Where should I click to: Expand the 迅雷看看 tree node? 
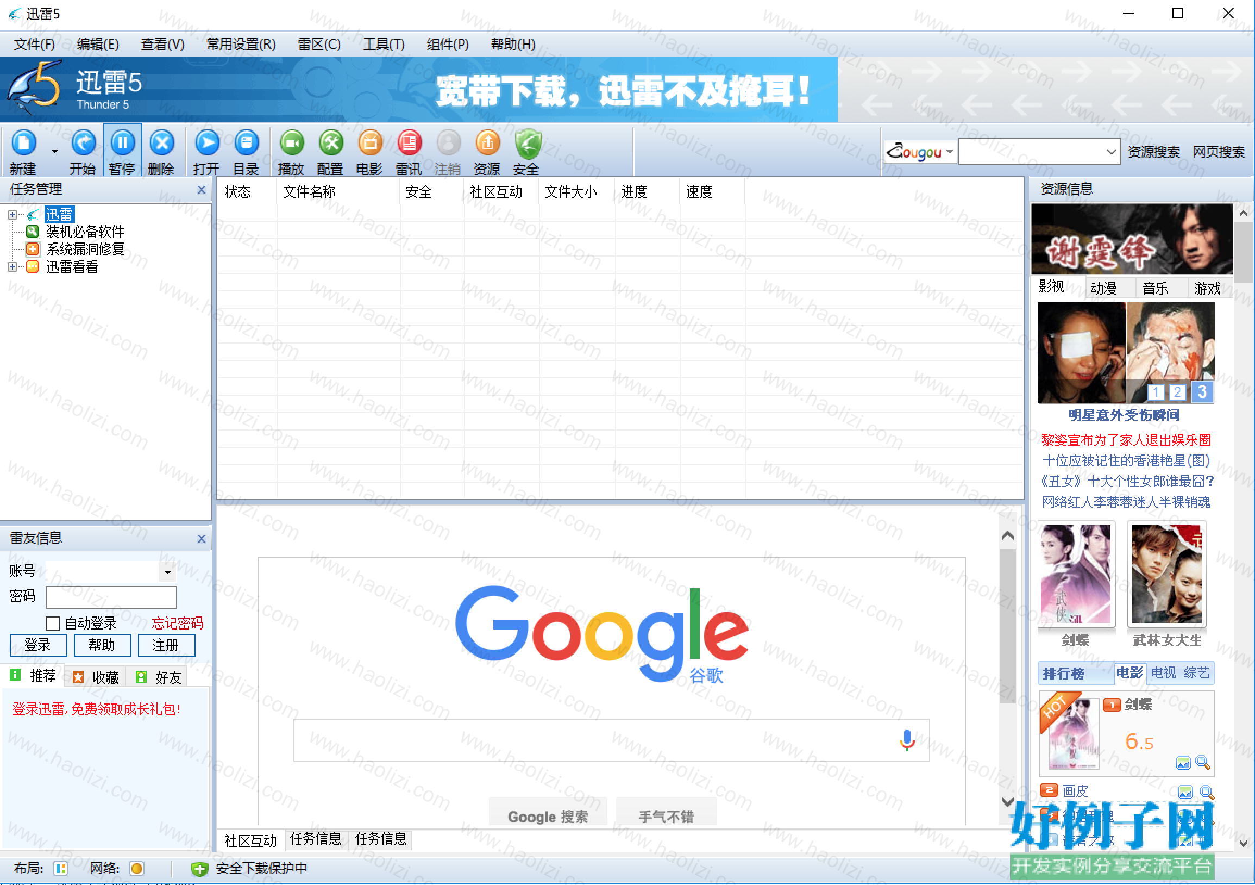tap(12, 267)
